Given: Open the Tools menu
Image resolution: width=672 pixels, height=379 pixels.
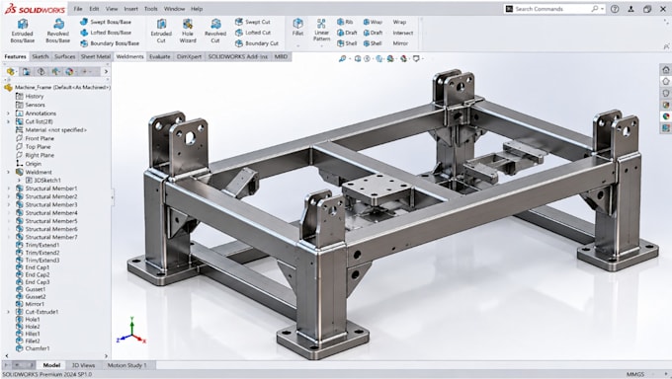Looking at the screenshot, I should click(150, 9).
